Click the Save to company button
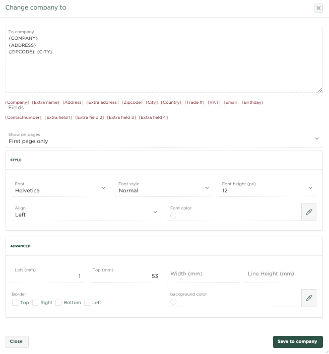329x354 pixels. tap(297, 341)
